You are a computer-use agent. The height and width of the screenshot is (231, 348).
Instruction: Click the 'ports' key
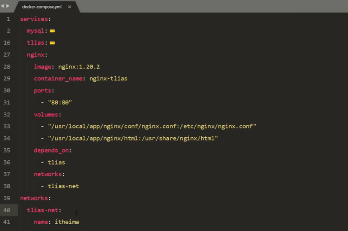point(43,91)
